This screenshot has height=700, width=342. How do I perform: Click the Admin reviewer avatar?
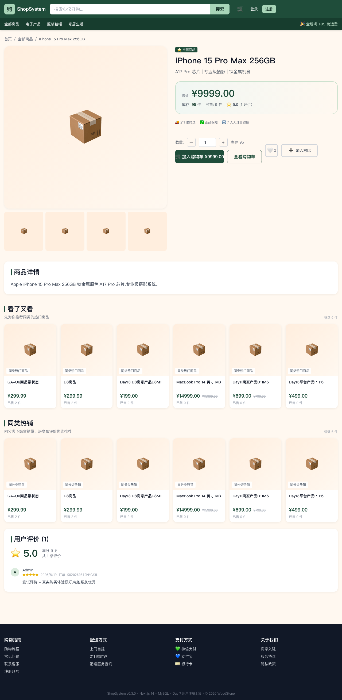tap(15, 572)
